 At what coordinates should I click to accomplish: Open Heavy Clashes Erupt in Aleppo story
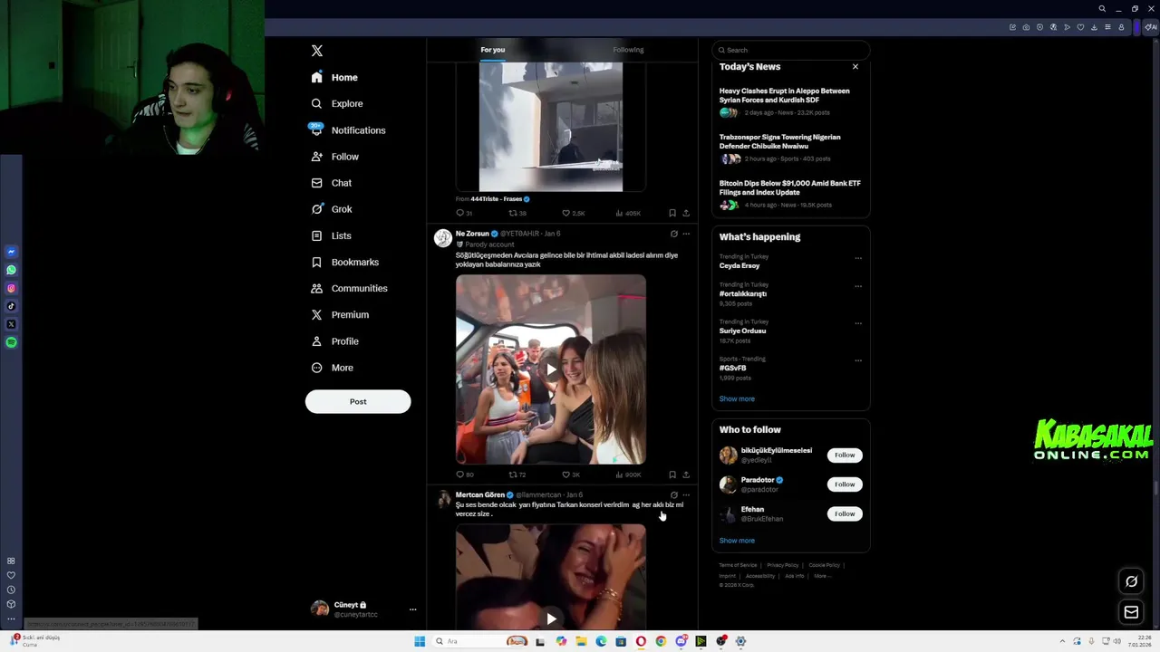pyautogui.click(x=790, y=101)
